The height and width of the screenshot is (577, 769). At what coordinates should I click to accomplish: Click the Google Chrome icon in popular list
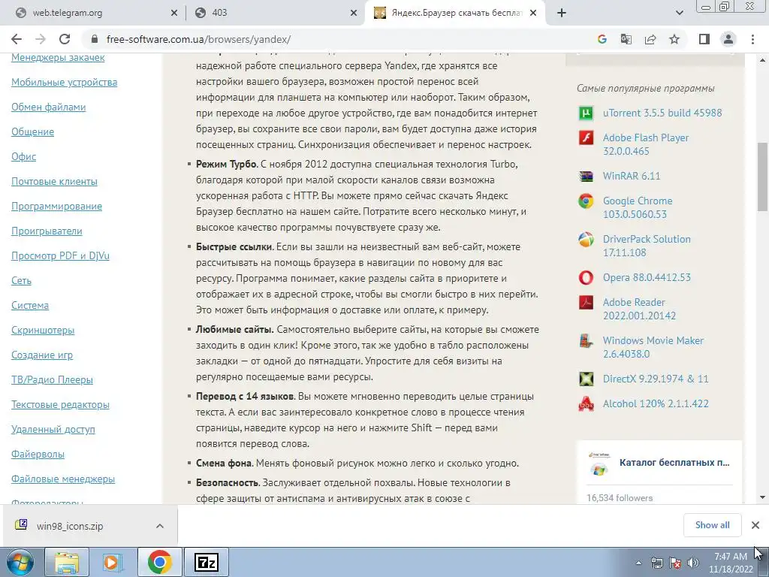586,201
